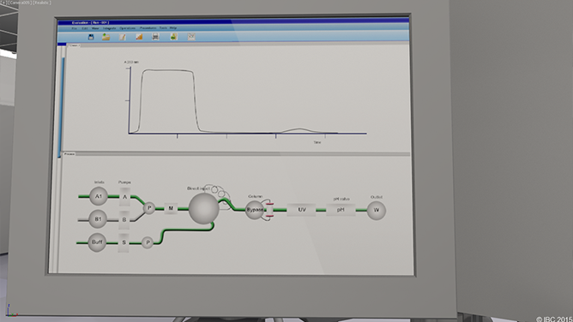The image size is (573, 322).
Task: Click the notepad with pencil icon
Action: [123, 37]
